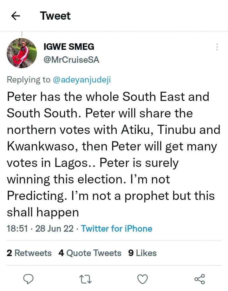This screenshot has width=228, height=291.
Task: Tap the 18:51 timestamp
Action: tap(17, 228)
